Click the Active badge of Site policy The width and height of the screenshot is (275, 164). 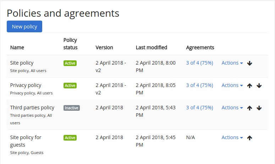(70, 63)
